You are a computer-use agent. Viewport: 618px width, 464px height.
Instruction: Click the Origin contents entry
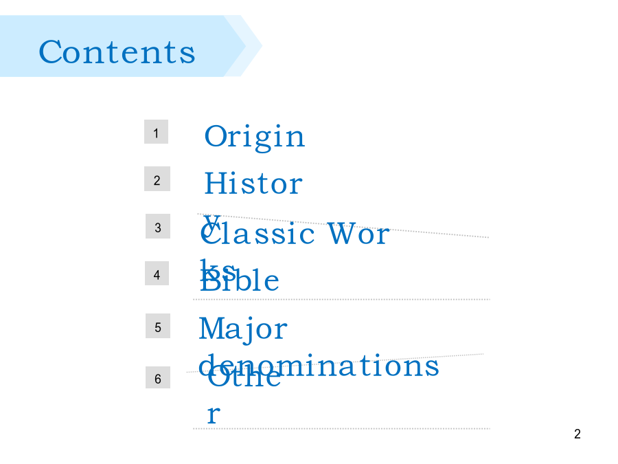point(255,137)
